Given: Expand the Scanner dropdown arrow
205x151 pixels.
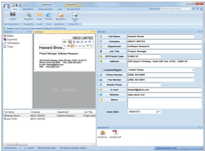Looking at the screenshot, I should [x=13, y=21].
